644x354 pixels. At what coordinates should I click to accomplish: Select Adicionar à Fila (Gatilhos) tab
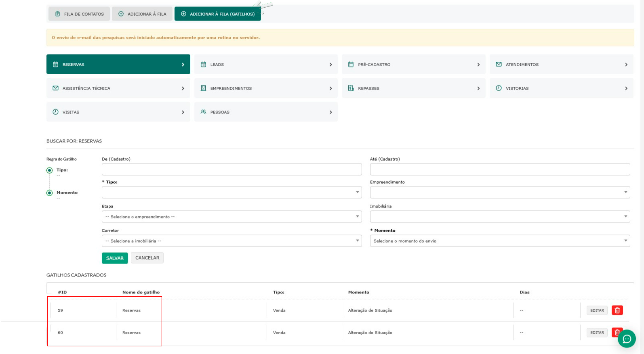point(218,14)
